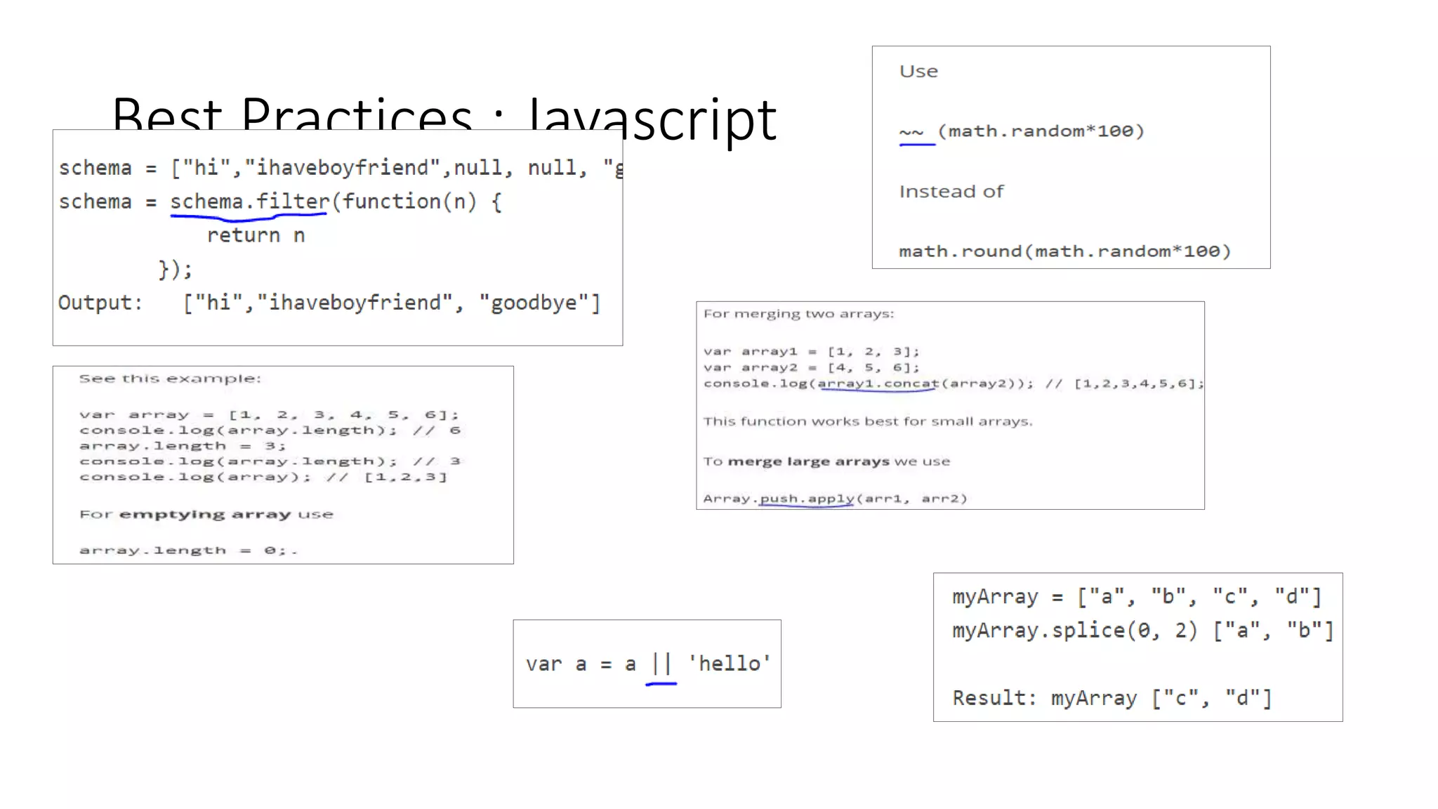Screen dimensions: 1438x809
Task: Click bold 'merge large arrays' text
Action: tap(808, 461)
